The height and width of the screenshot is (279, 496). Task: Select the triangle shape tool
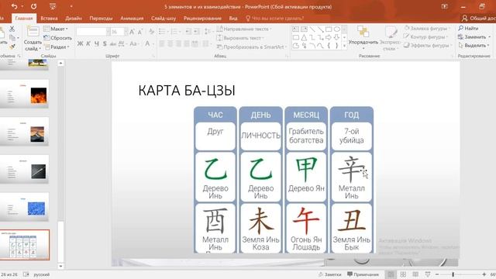[304, 38]
